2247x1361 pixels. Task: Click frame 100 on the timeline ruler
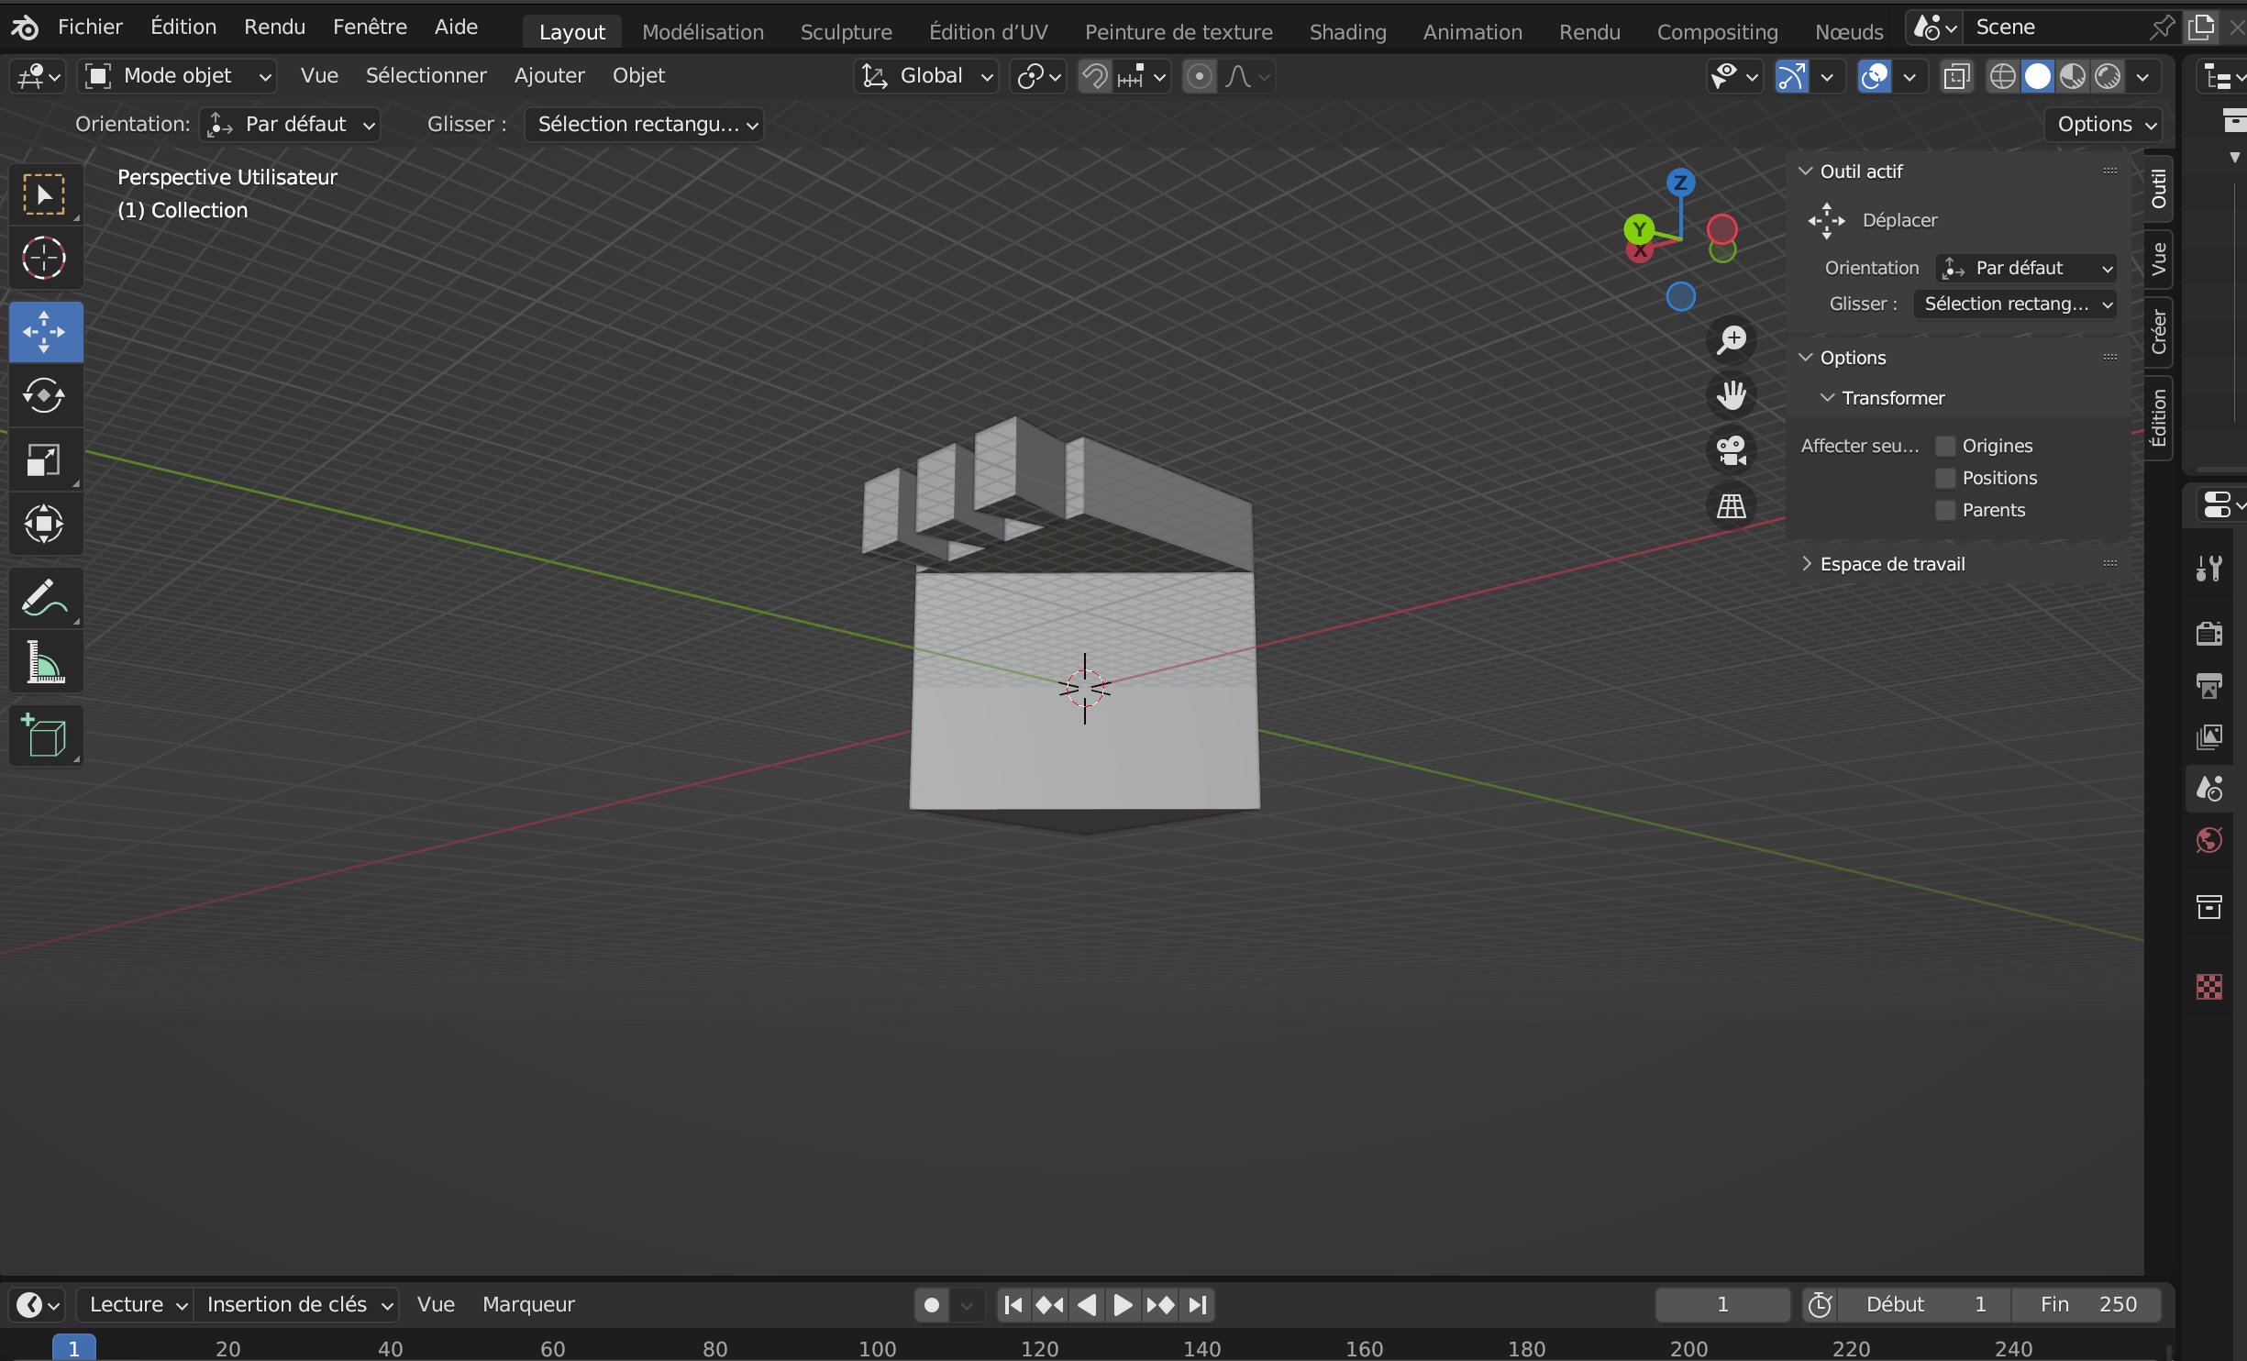point(877,1348)
